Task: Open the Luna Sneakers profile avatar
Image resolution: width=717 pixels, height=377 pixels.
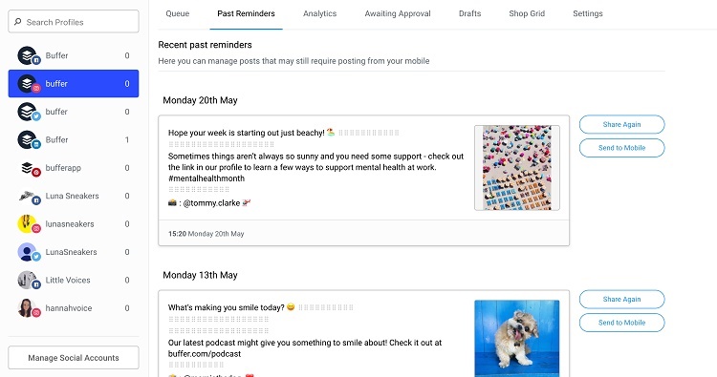Action: pyautogui.click(x=29, y=197)
